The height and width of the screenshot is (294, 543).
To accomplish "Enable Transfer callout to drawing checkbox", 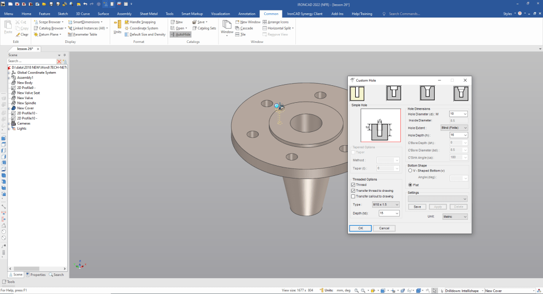I will (x=354, y=196).
